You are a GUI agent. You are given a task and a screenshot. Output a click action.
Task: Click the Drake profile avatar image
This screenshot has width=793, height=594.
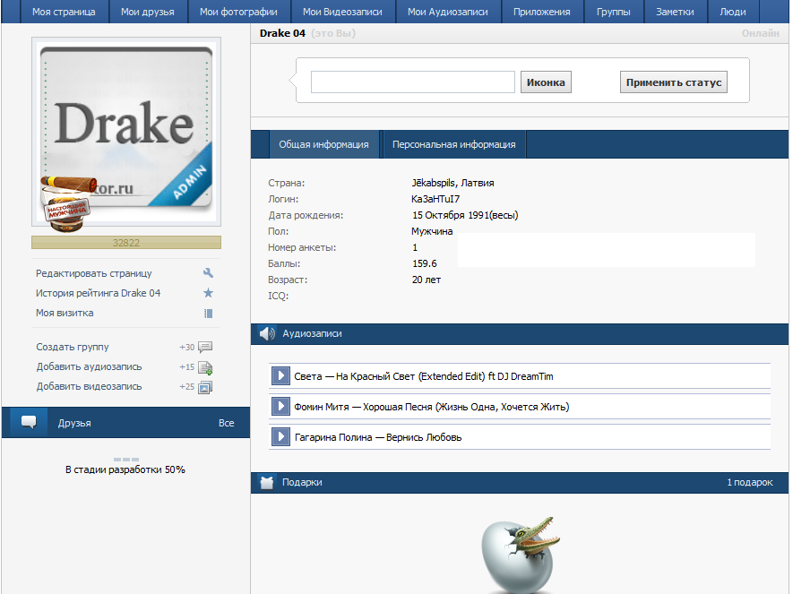coord(125,134)
